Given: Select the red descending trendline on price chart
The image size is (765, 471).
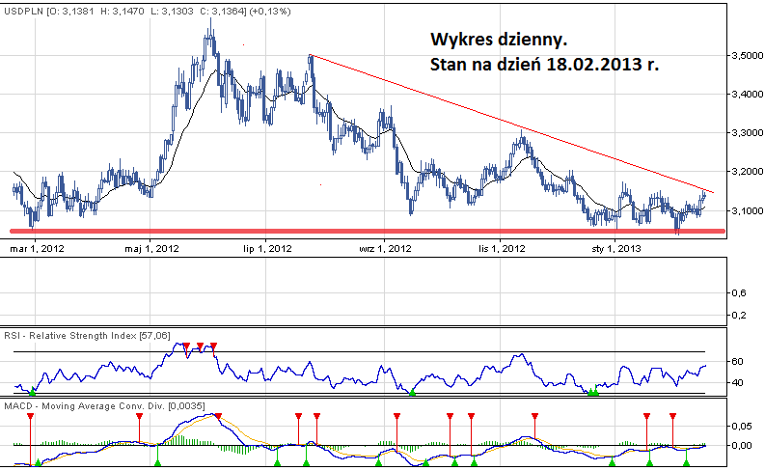Looking at the screenshot, I should pos(512,124).
